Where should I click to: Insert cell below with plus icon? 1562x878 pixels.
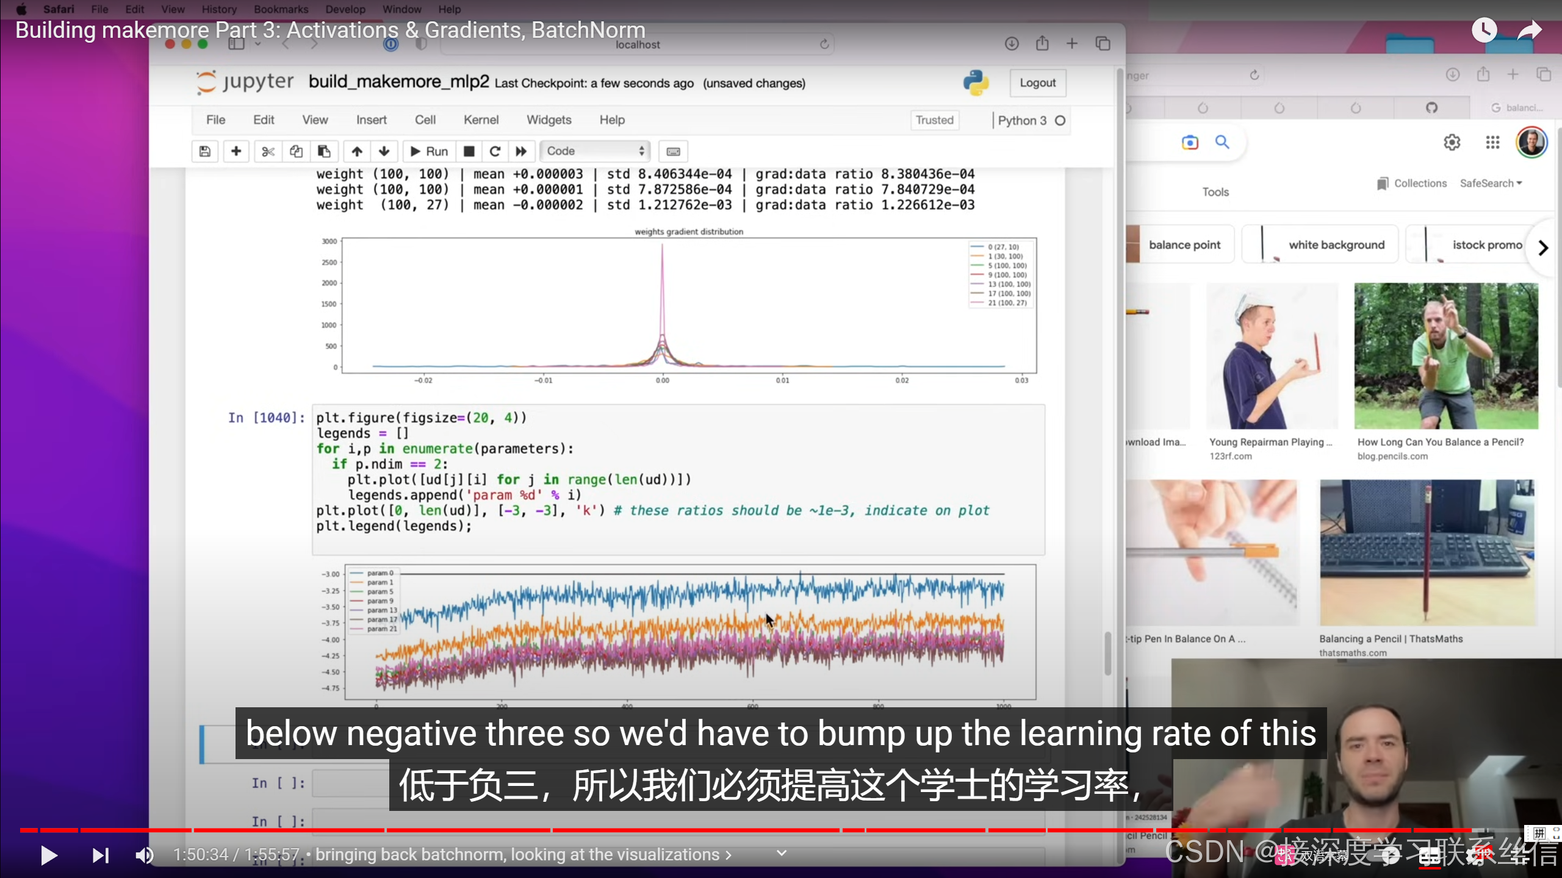236,151
